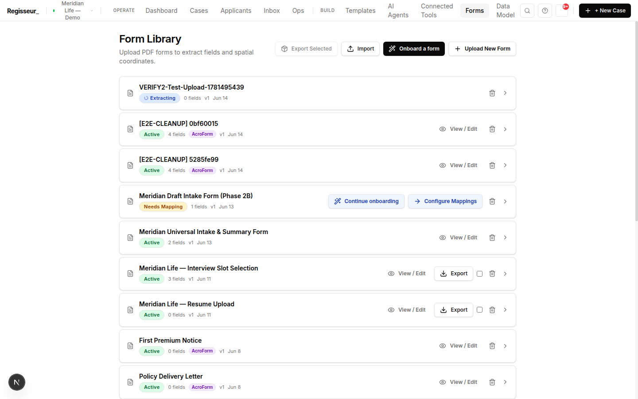Delete the VERIFY2-Test-Upload-1781495439 form via trash icon
The image size is (638, 399).
[492, 93]
